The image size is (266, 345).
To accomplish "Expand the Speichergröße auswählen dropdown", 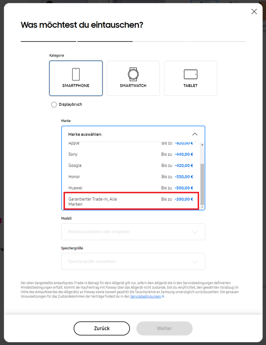I will pyautogui.click(x=133, y=261).
